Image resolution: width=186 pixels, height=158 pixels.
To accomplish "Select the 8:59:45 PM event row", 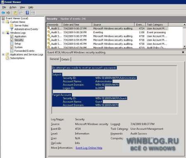I will pos(107,40).
